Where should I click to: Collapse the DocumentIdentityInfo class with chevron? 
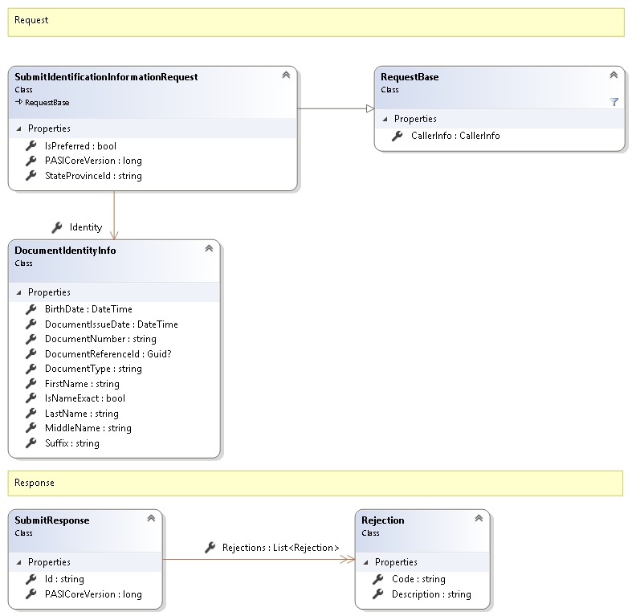(x=209, y=249)
